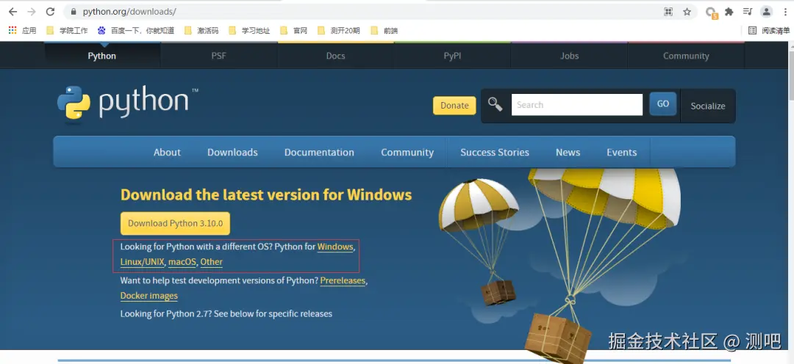
Task: Click 'Looking for Python 2.7?' text
Action: pyautogui.click(x=165, y=314)
